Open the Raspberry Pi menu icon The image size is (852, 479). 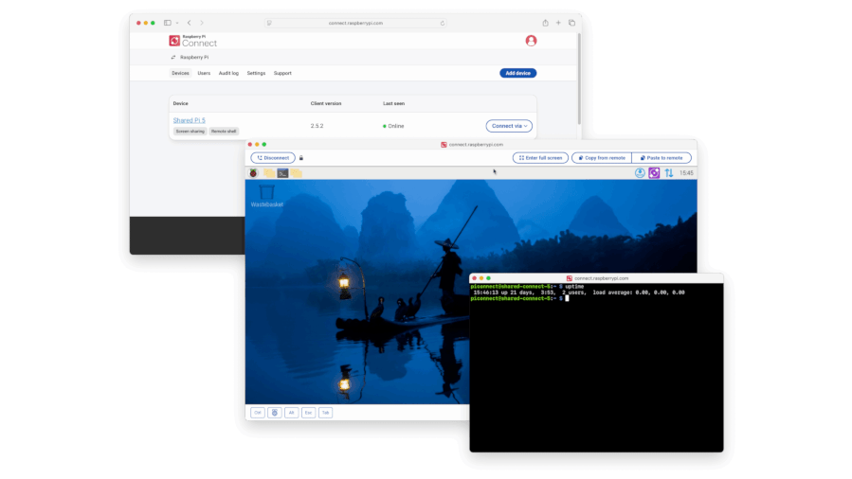click(x=253, y=173)
